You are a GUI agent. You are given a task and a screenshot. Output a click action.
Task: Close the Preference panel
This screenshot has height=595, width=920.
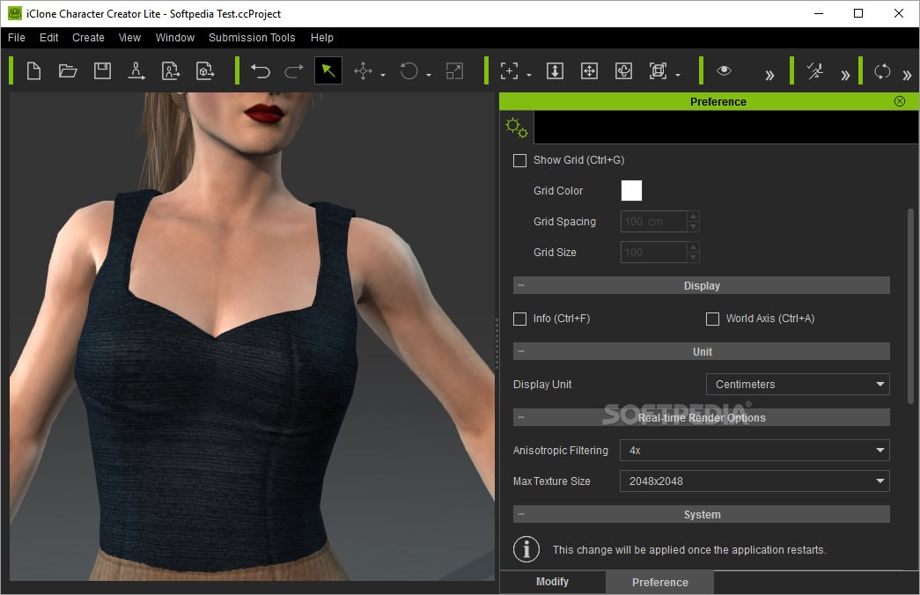pyautogui.click(x=899, y=101)
